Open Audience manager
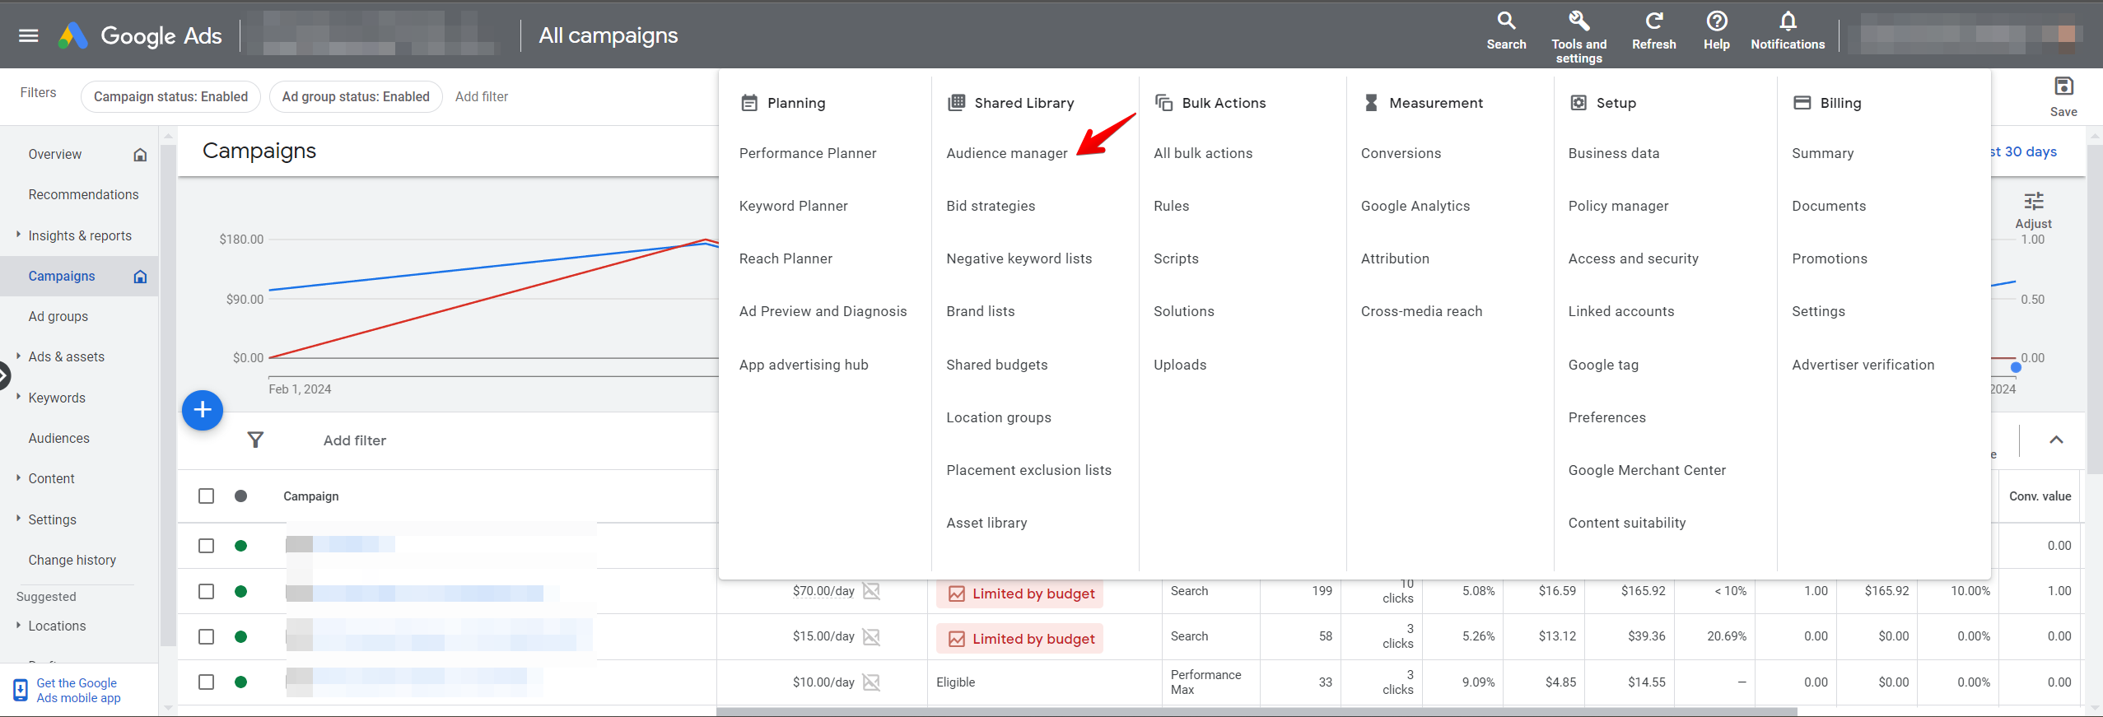 [x=1006, y=153]
